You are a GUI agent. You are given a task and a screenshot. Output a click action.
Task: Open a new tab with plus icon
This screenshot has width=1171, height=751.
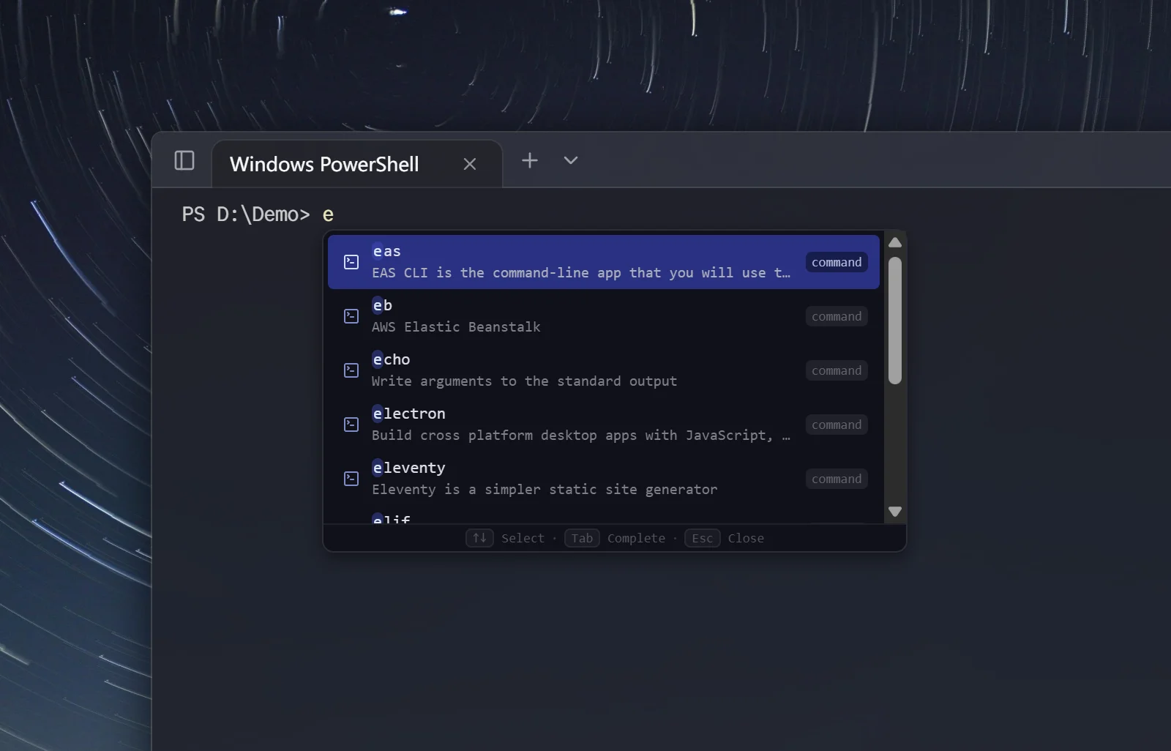[529, 160]
